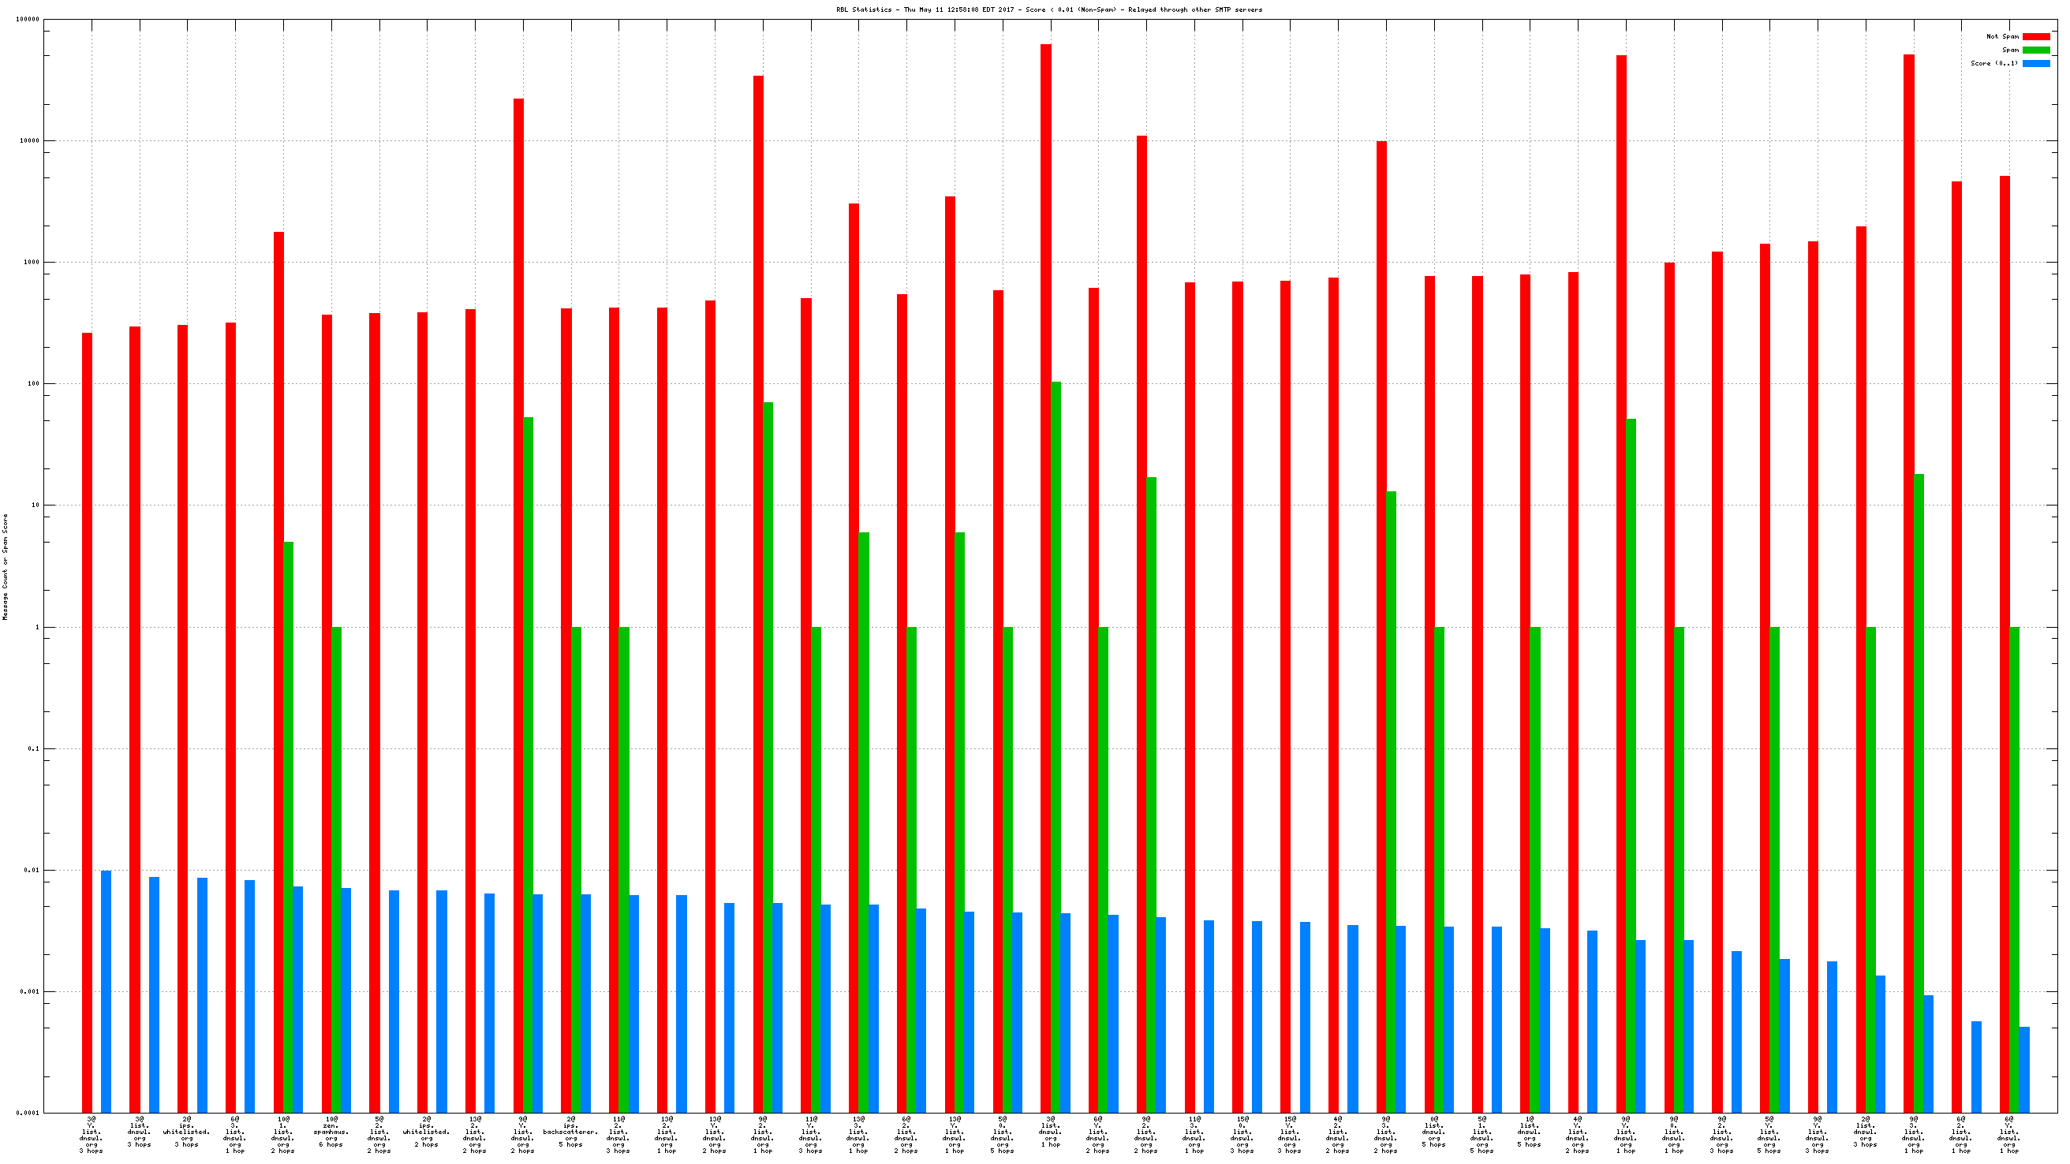Click the 100000 y-axis tick label
Viewport: 2070px width, 1164px height.
coord(27,19)
